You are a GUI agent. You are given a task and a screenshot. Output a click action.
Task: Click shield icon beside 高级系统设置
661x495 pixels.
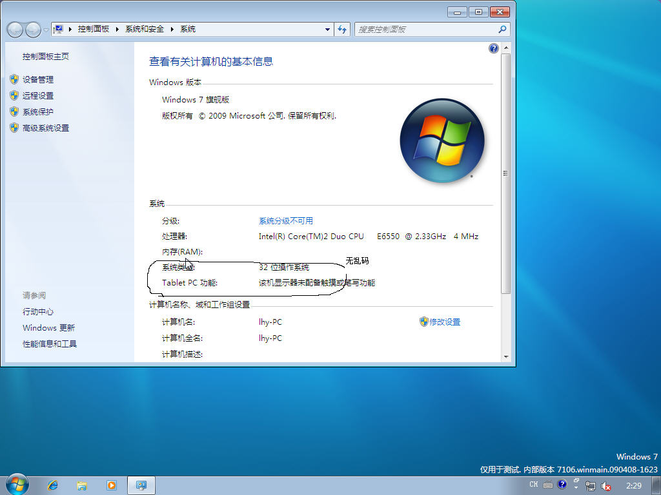pyautogui.click(x=14, y=128)
